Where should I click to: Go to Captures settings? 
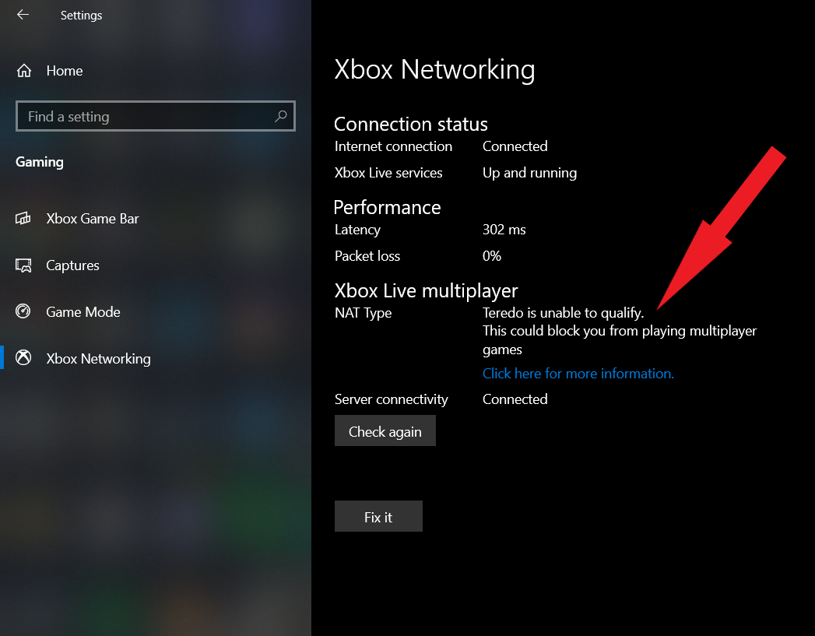pos(72,265)
